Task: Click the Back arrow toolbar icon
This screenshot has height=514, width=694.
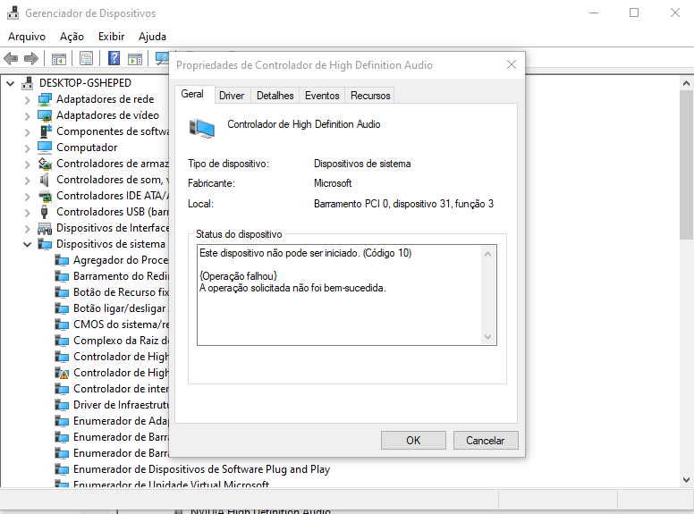Action: point(11,58)
